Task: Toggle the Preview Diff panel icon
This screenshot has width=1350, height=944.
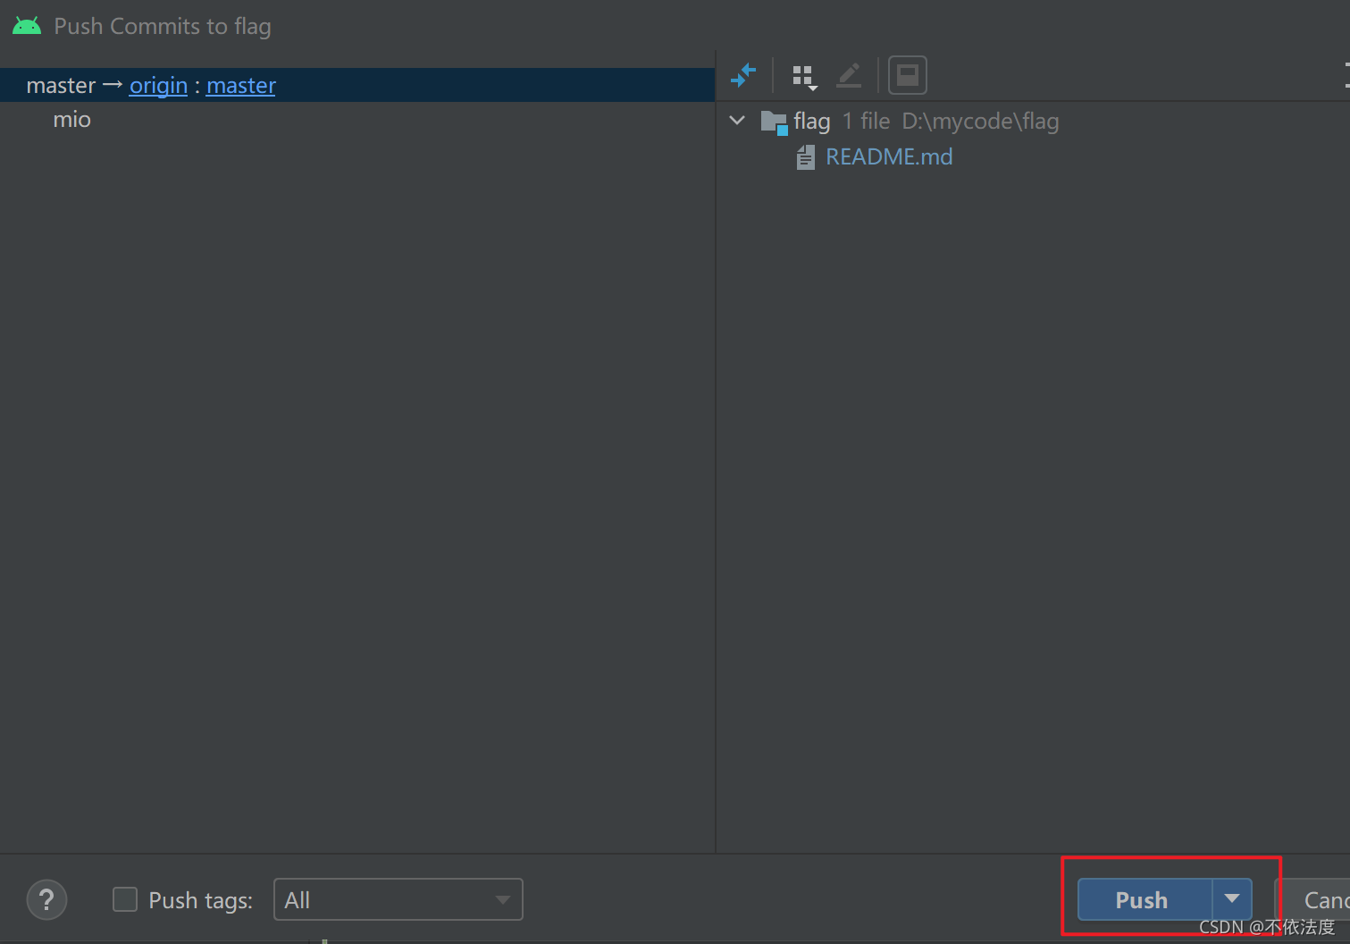Action: click(x=907, y=75)
